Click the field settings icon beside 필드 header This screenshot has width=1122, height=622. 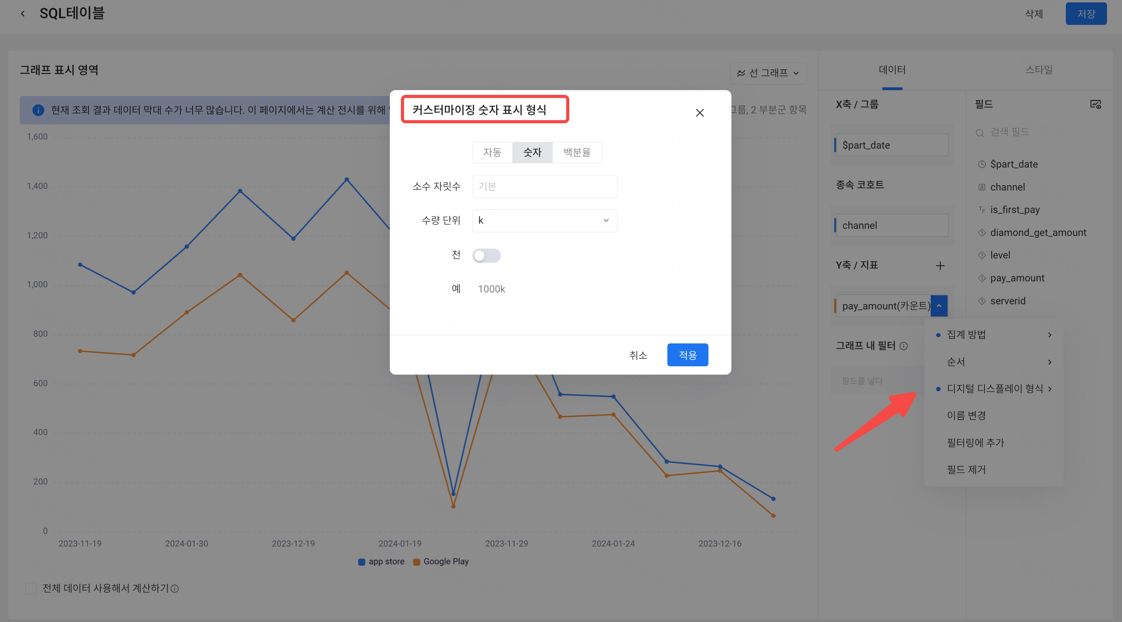coord(1096,104)
